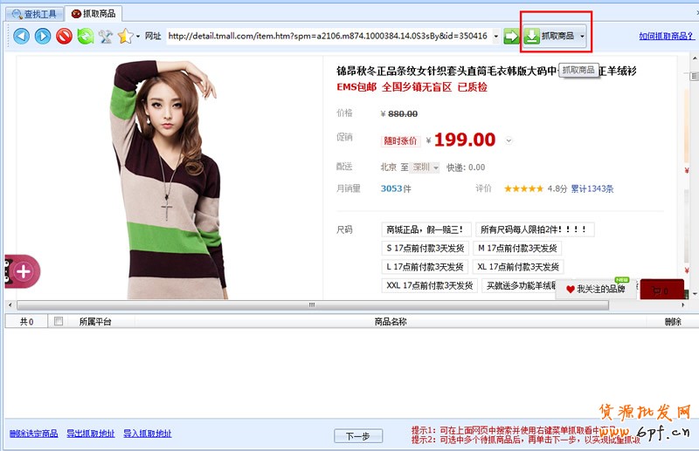
Task: Choose size option XL 17点前付款3天发货
Action: click(x=519, y=267)
